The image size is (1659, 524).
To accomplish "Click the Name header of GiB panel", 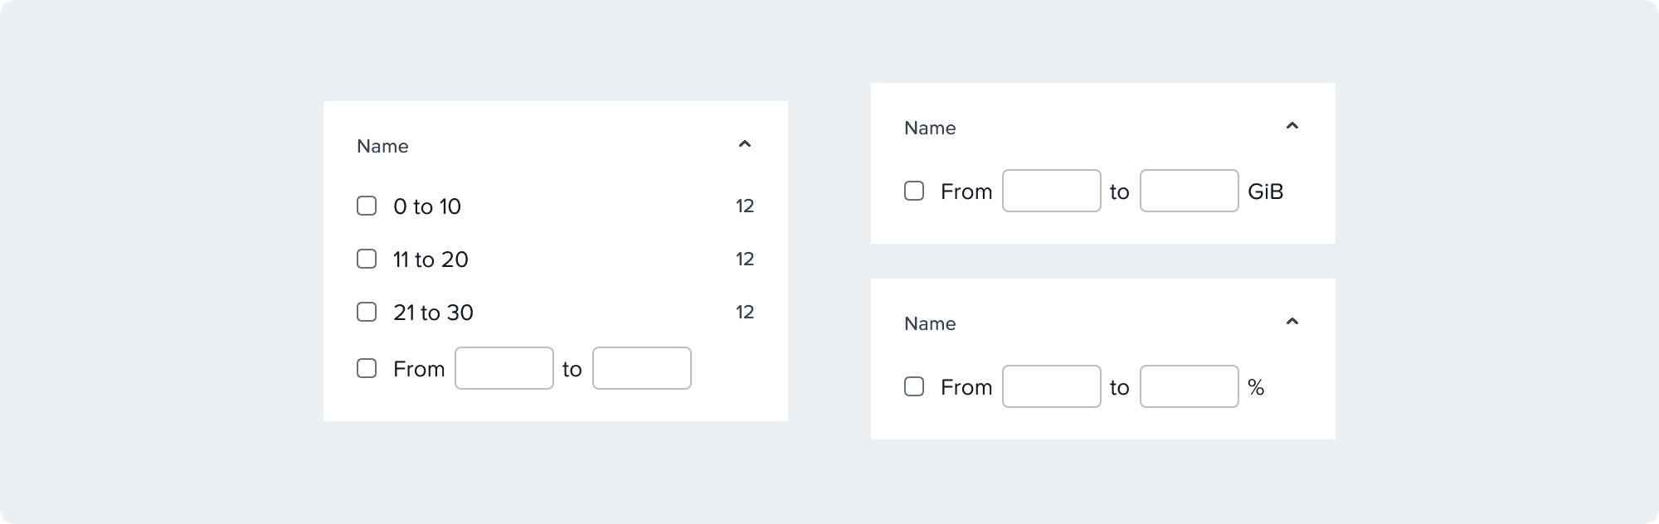I will [930, 129].
